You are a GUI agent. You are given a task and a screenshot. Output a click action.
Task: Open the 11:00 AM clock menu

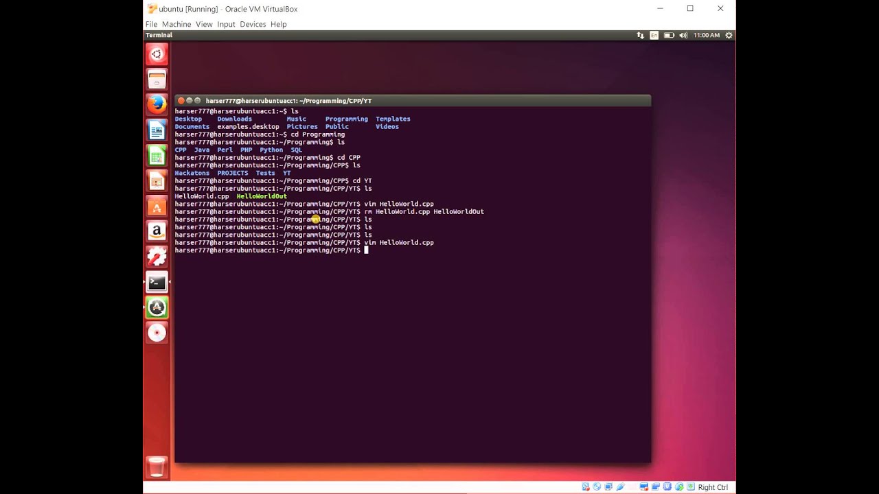706,35
